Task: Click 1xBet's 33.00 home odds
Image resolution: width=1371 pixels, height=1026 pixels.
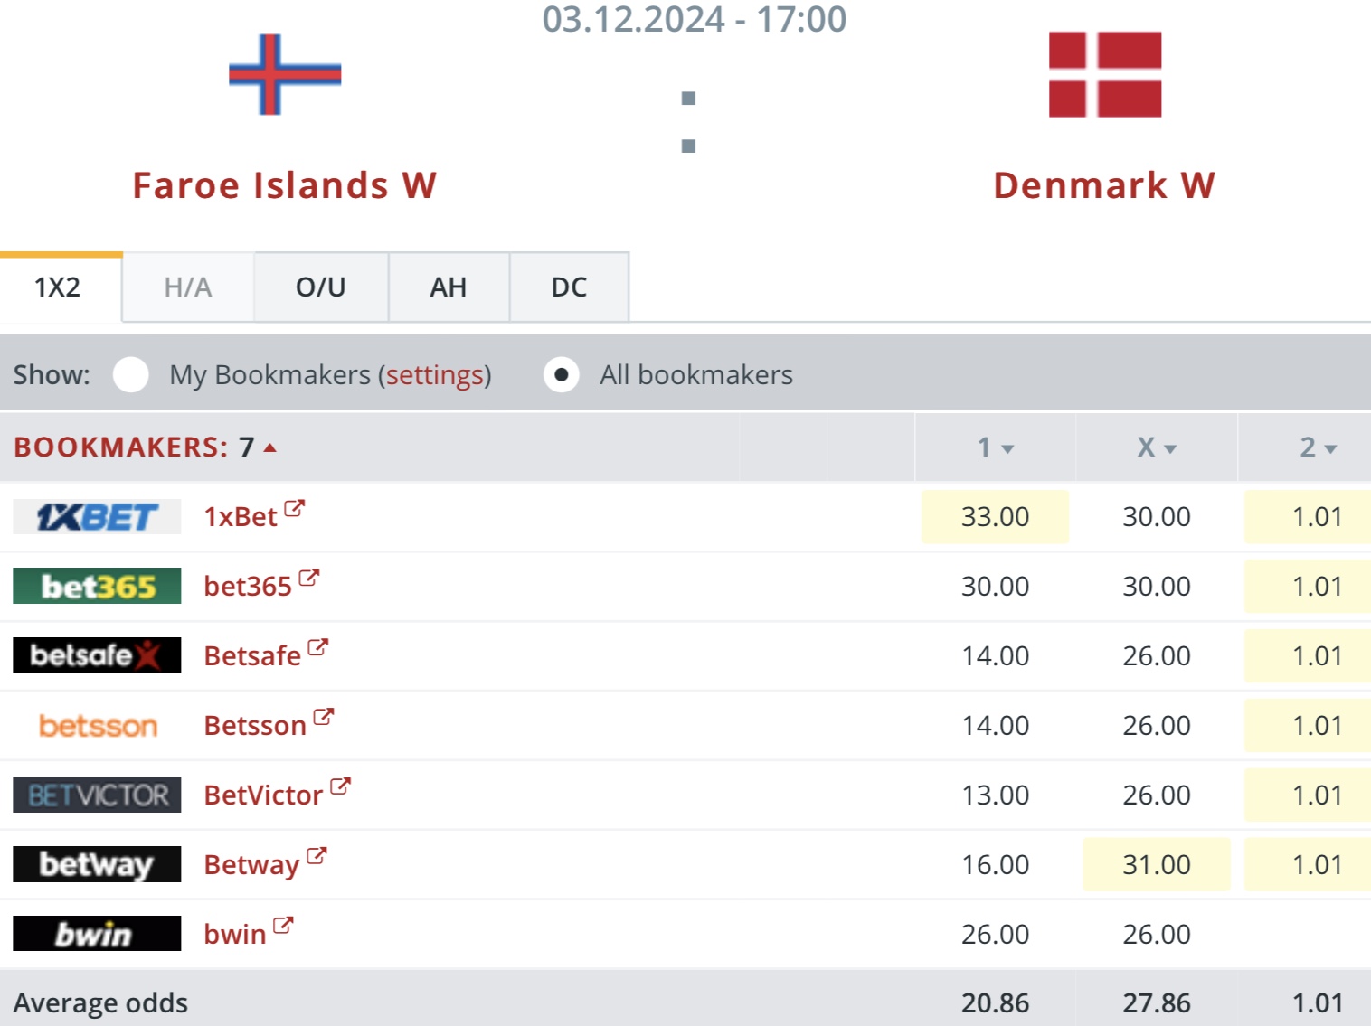Action: click(x=995, y=517)
